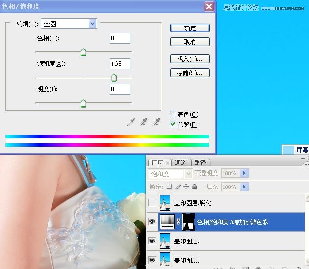Click the 填充 100% field
The width and height of the screenshot is (309, 269).
click(x=231, y=187)
